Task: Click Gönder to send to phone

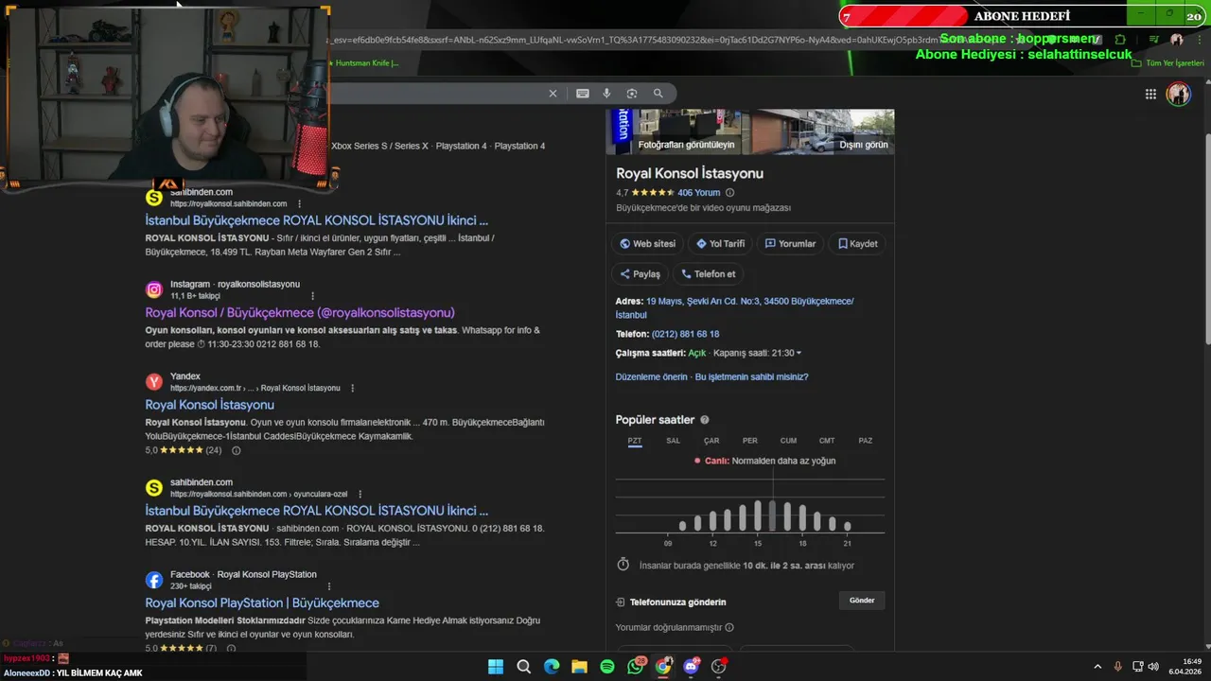Action: pos(862,601)
